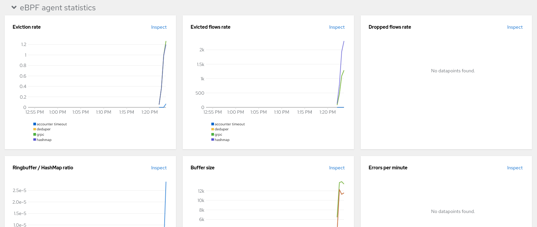Click purple hashmap swatch in Eviction rate legend
537x227 pixels.
click(x=35, y=140)
